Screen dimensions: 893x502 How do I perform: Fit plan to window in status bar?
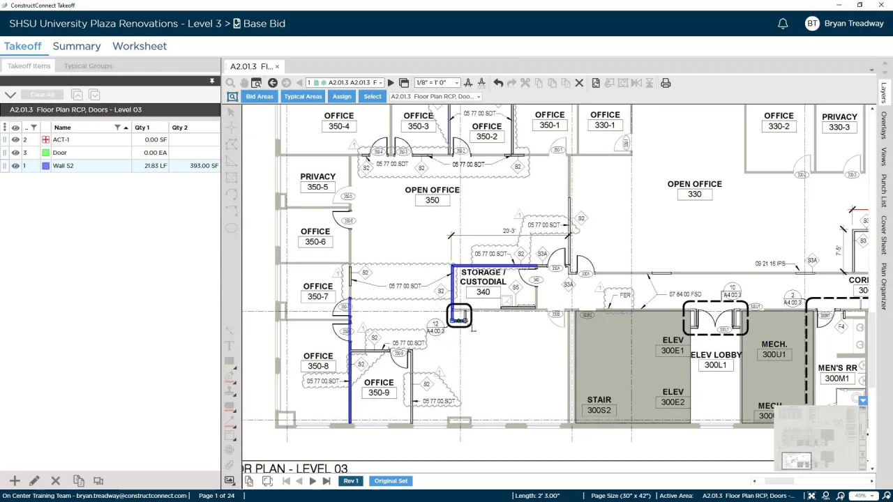(811, 496)
